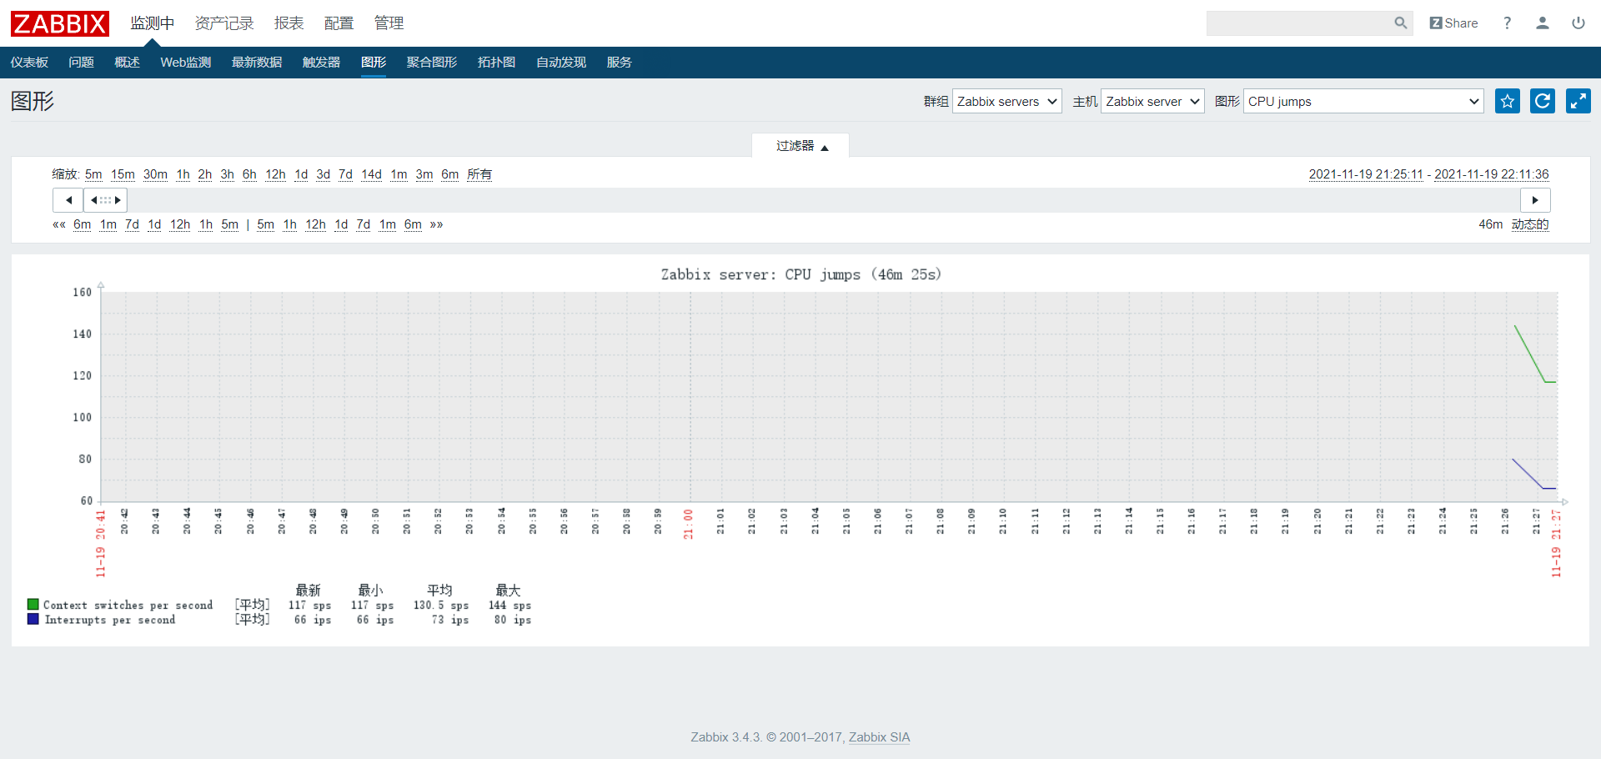1601x759 pixels.
Task: Shift time period forward with the right arrow
Action: point(1535,200)
